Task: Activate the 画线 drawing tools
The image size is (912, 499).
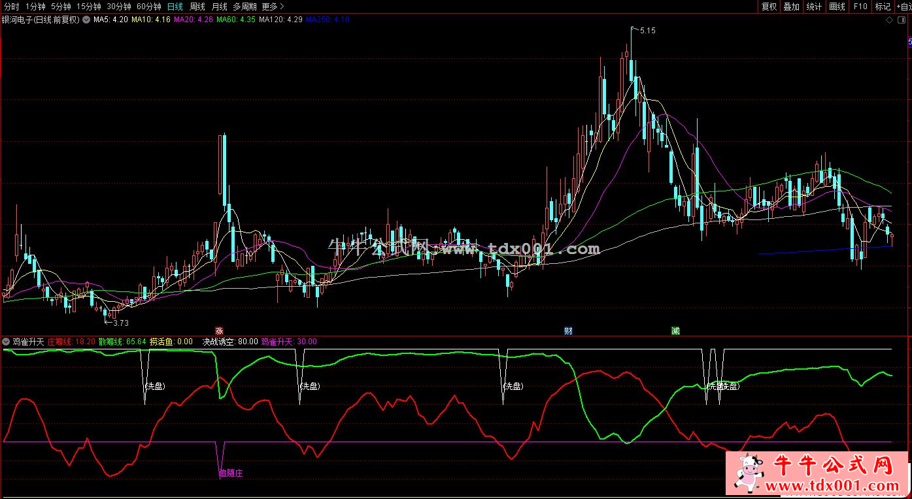Action: coord(837,7)
